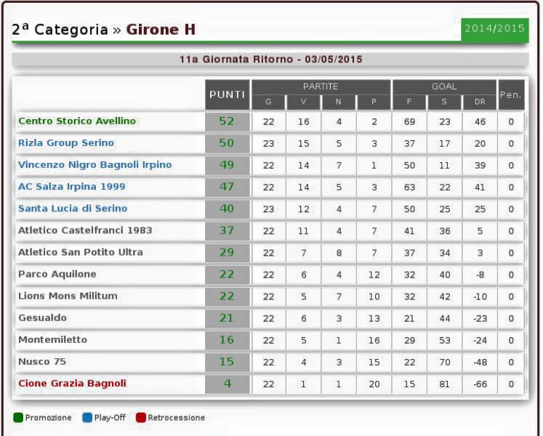Image resolution: width=543 pixels, height=436 pixels.
Task: Click the 52 points cell
Action: (x=227, y=121)
